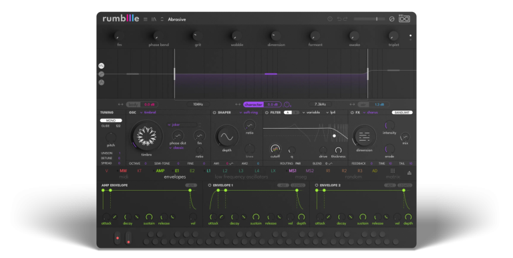
Task: Click the UVI infinity logo icon
Action: [404, 19]
